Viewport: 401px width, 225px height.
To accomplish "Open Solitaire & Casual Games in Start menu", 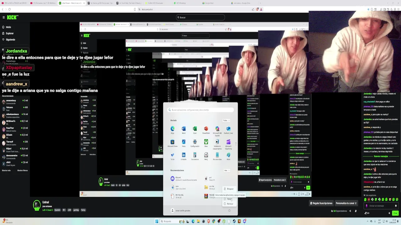I will (x=217, y=144).
